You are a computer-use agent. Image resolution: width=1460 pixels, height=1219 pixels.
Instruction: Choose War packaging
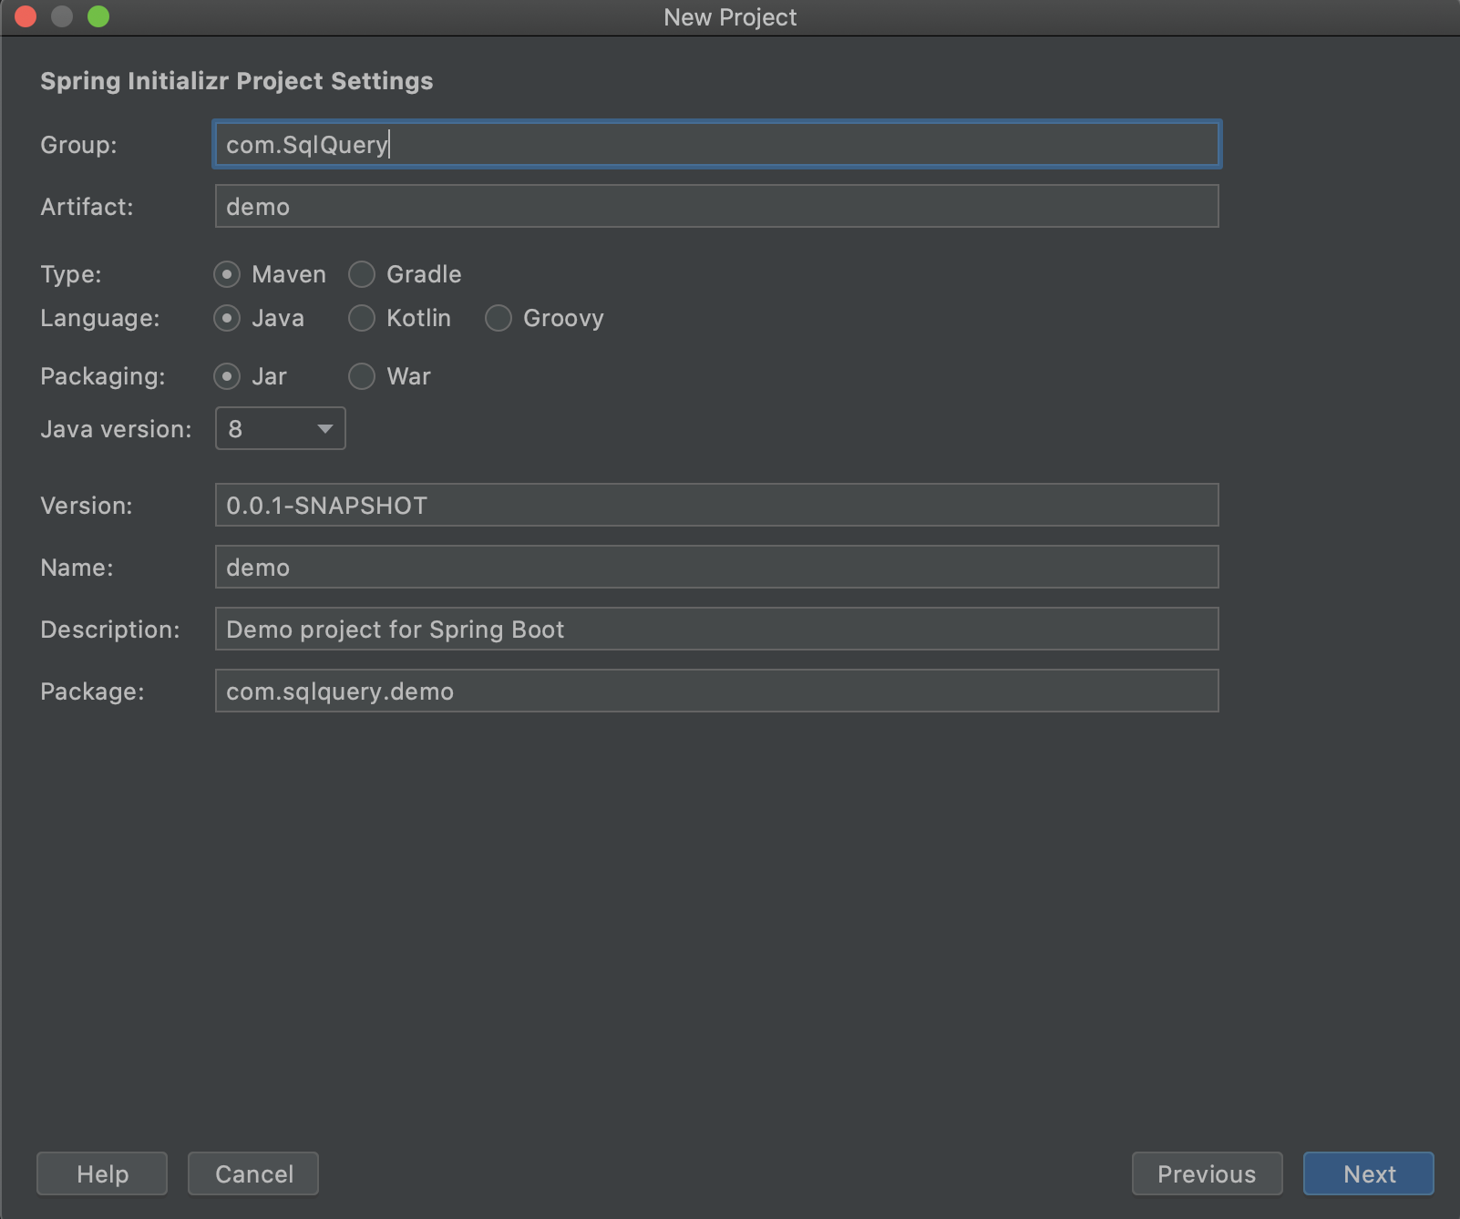362,376
